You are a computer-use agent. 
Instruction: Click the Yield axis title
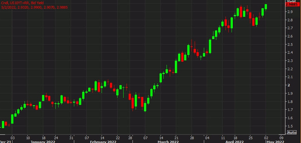tap(291, 2)
